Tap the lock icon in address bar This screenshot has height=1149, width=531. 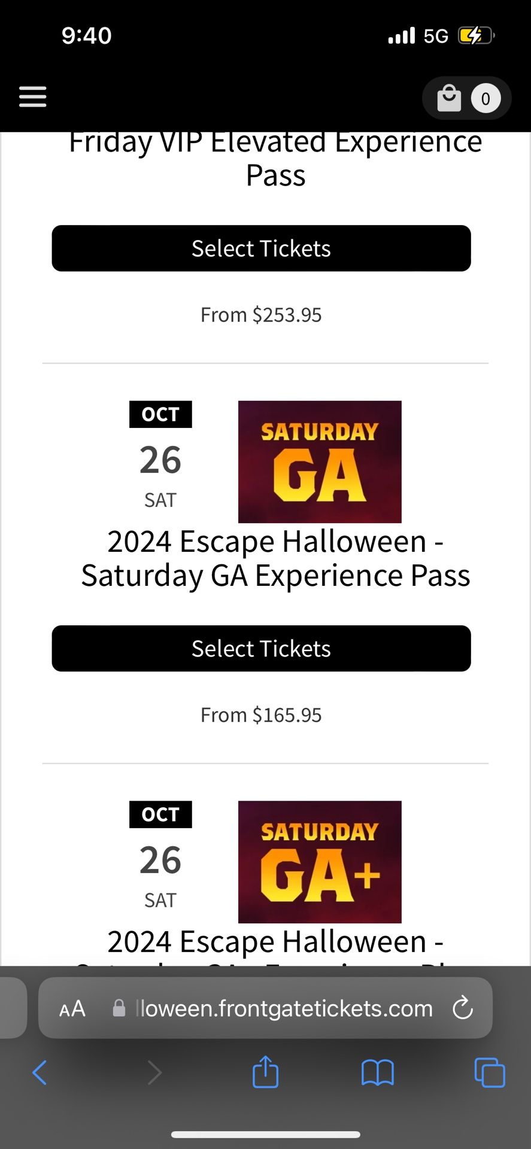pyautogui.click(x=119, y=1009)
